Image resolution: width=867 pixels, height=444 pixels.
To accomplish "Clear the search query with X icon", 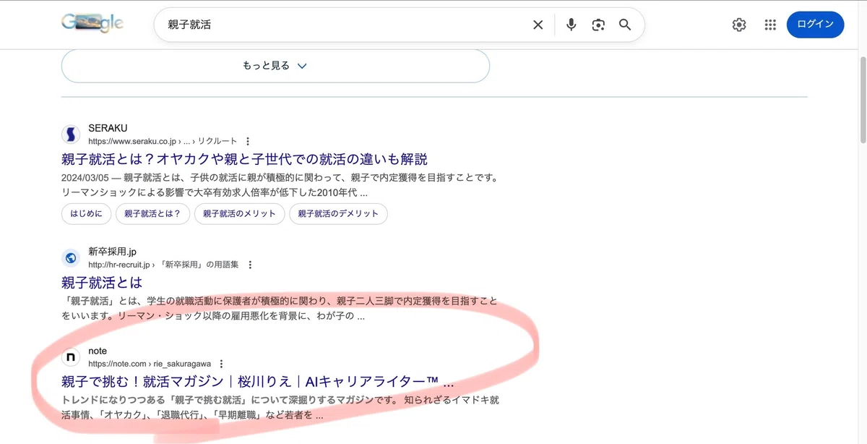I will (538, 25).
